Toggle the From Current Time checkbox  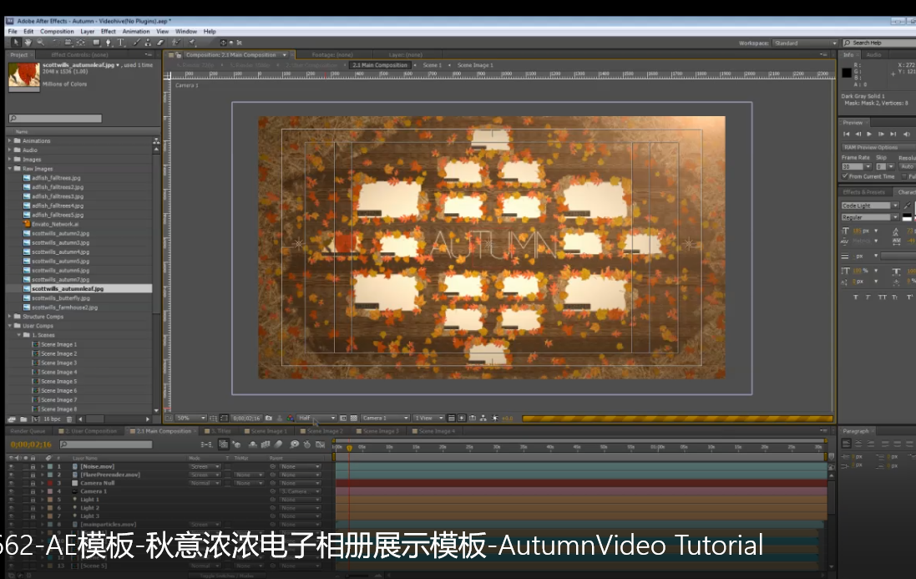[845, 175]
